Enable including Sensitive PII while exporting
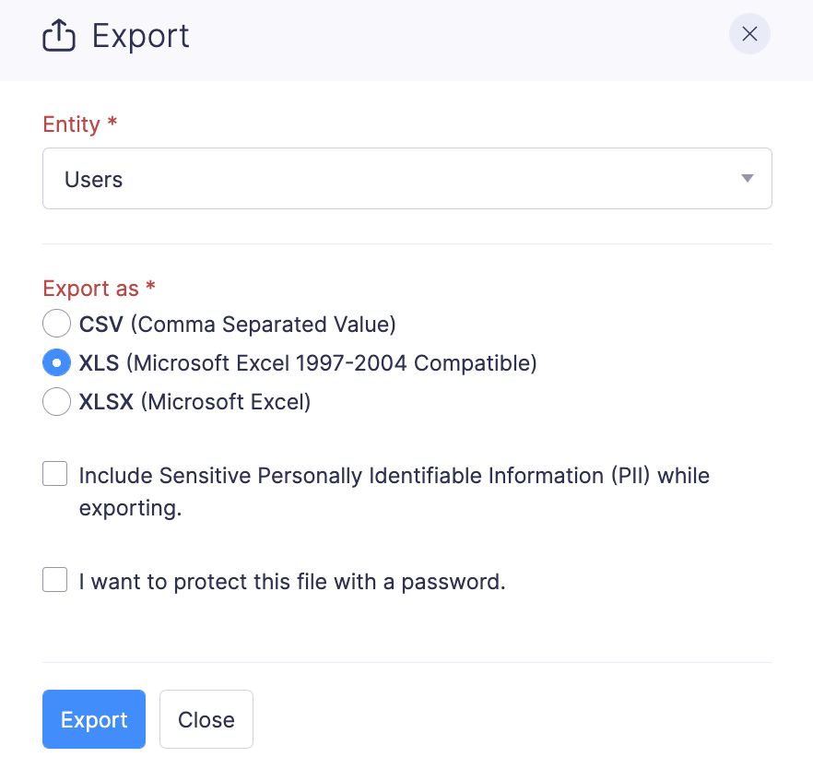813x769 pixels. (x=54, y=473)
